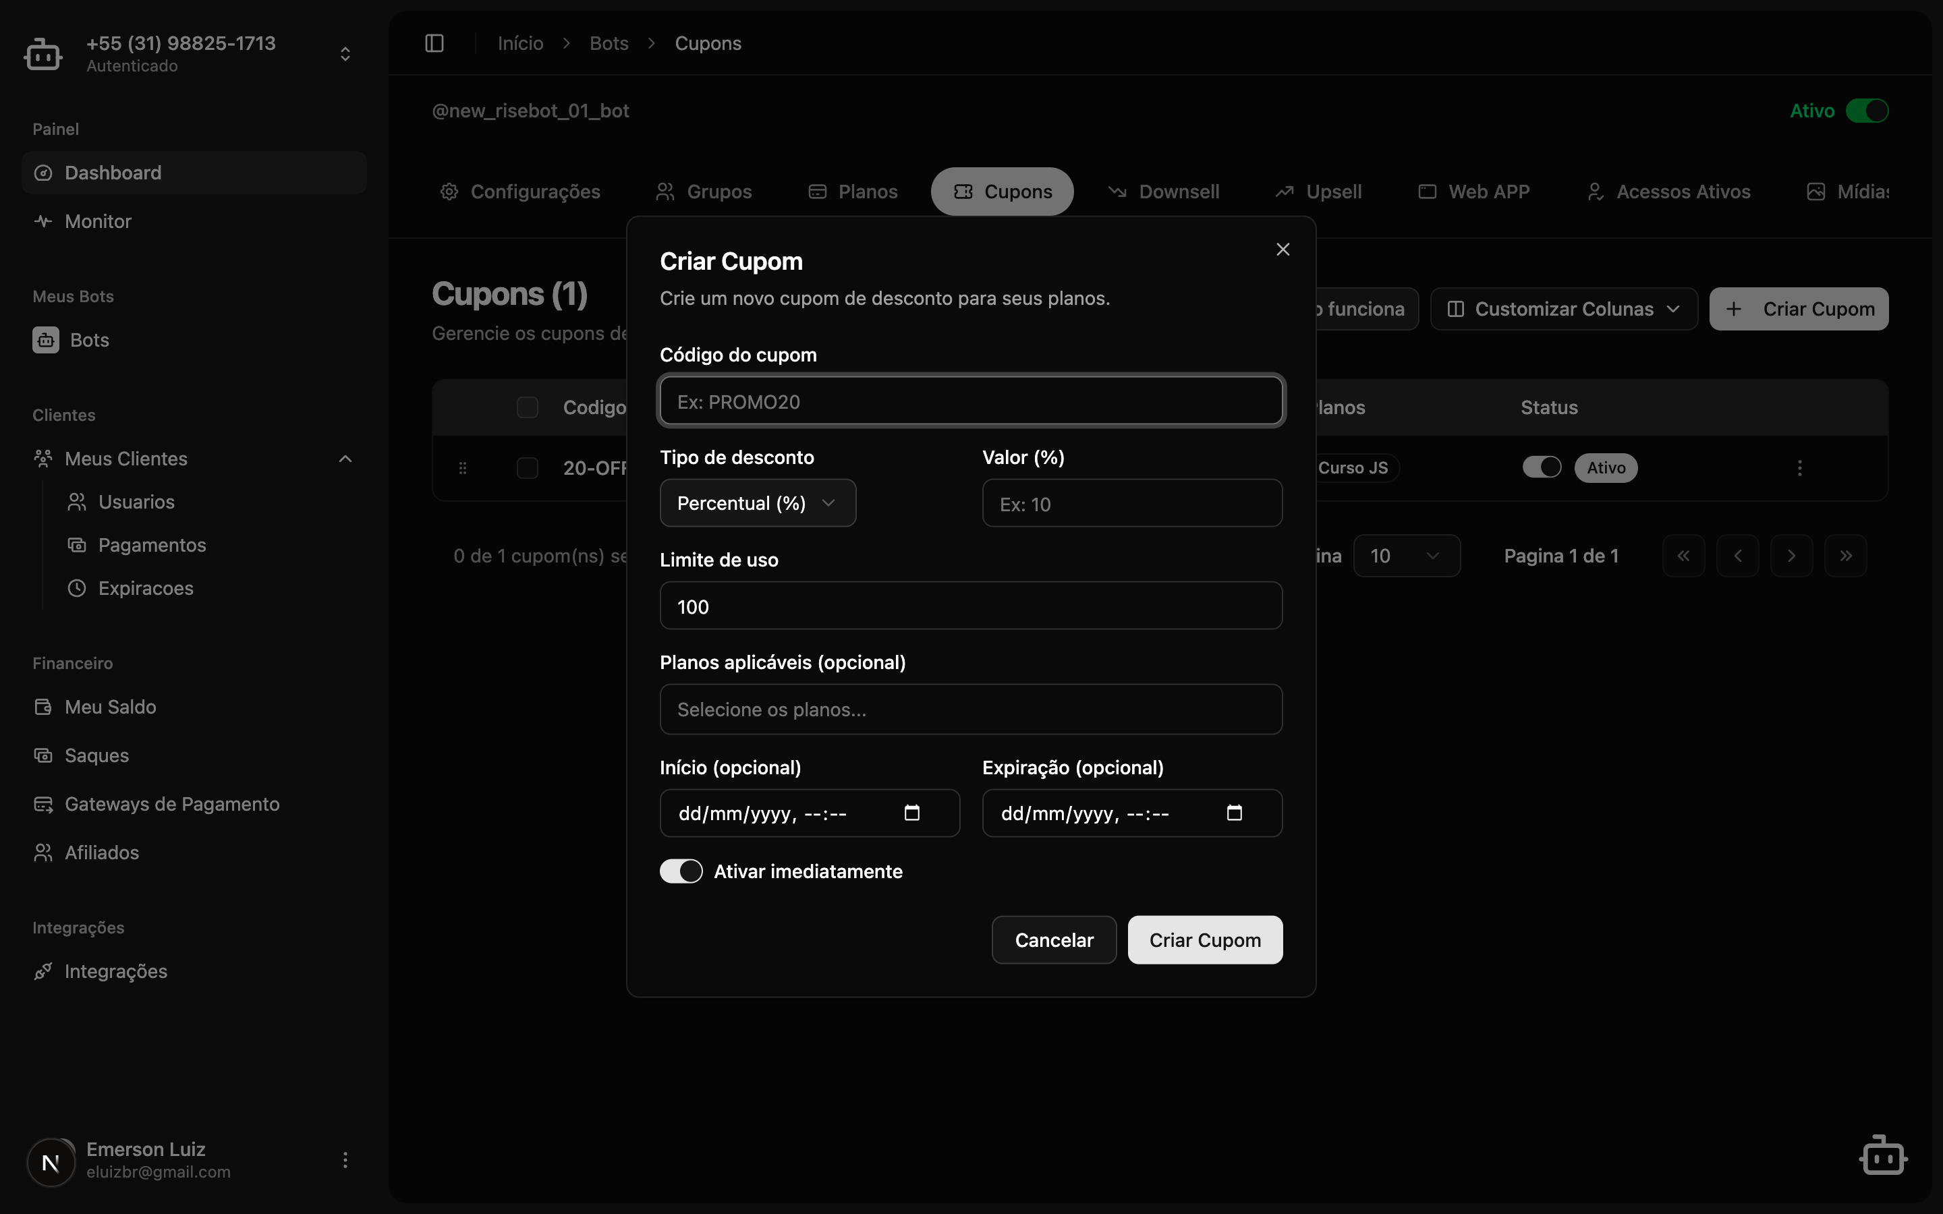This screenshot has width=1943, height=1214.
Task: Click the Expiracoes clock icon
Action: coord(77,589)
